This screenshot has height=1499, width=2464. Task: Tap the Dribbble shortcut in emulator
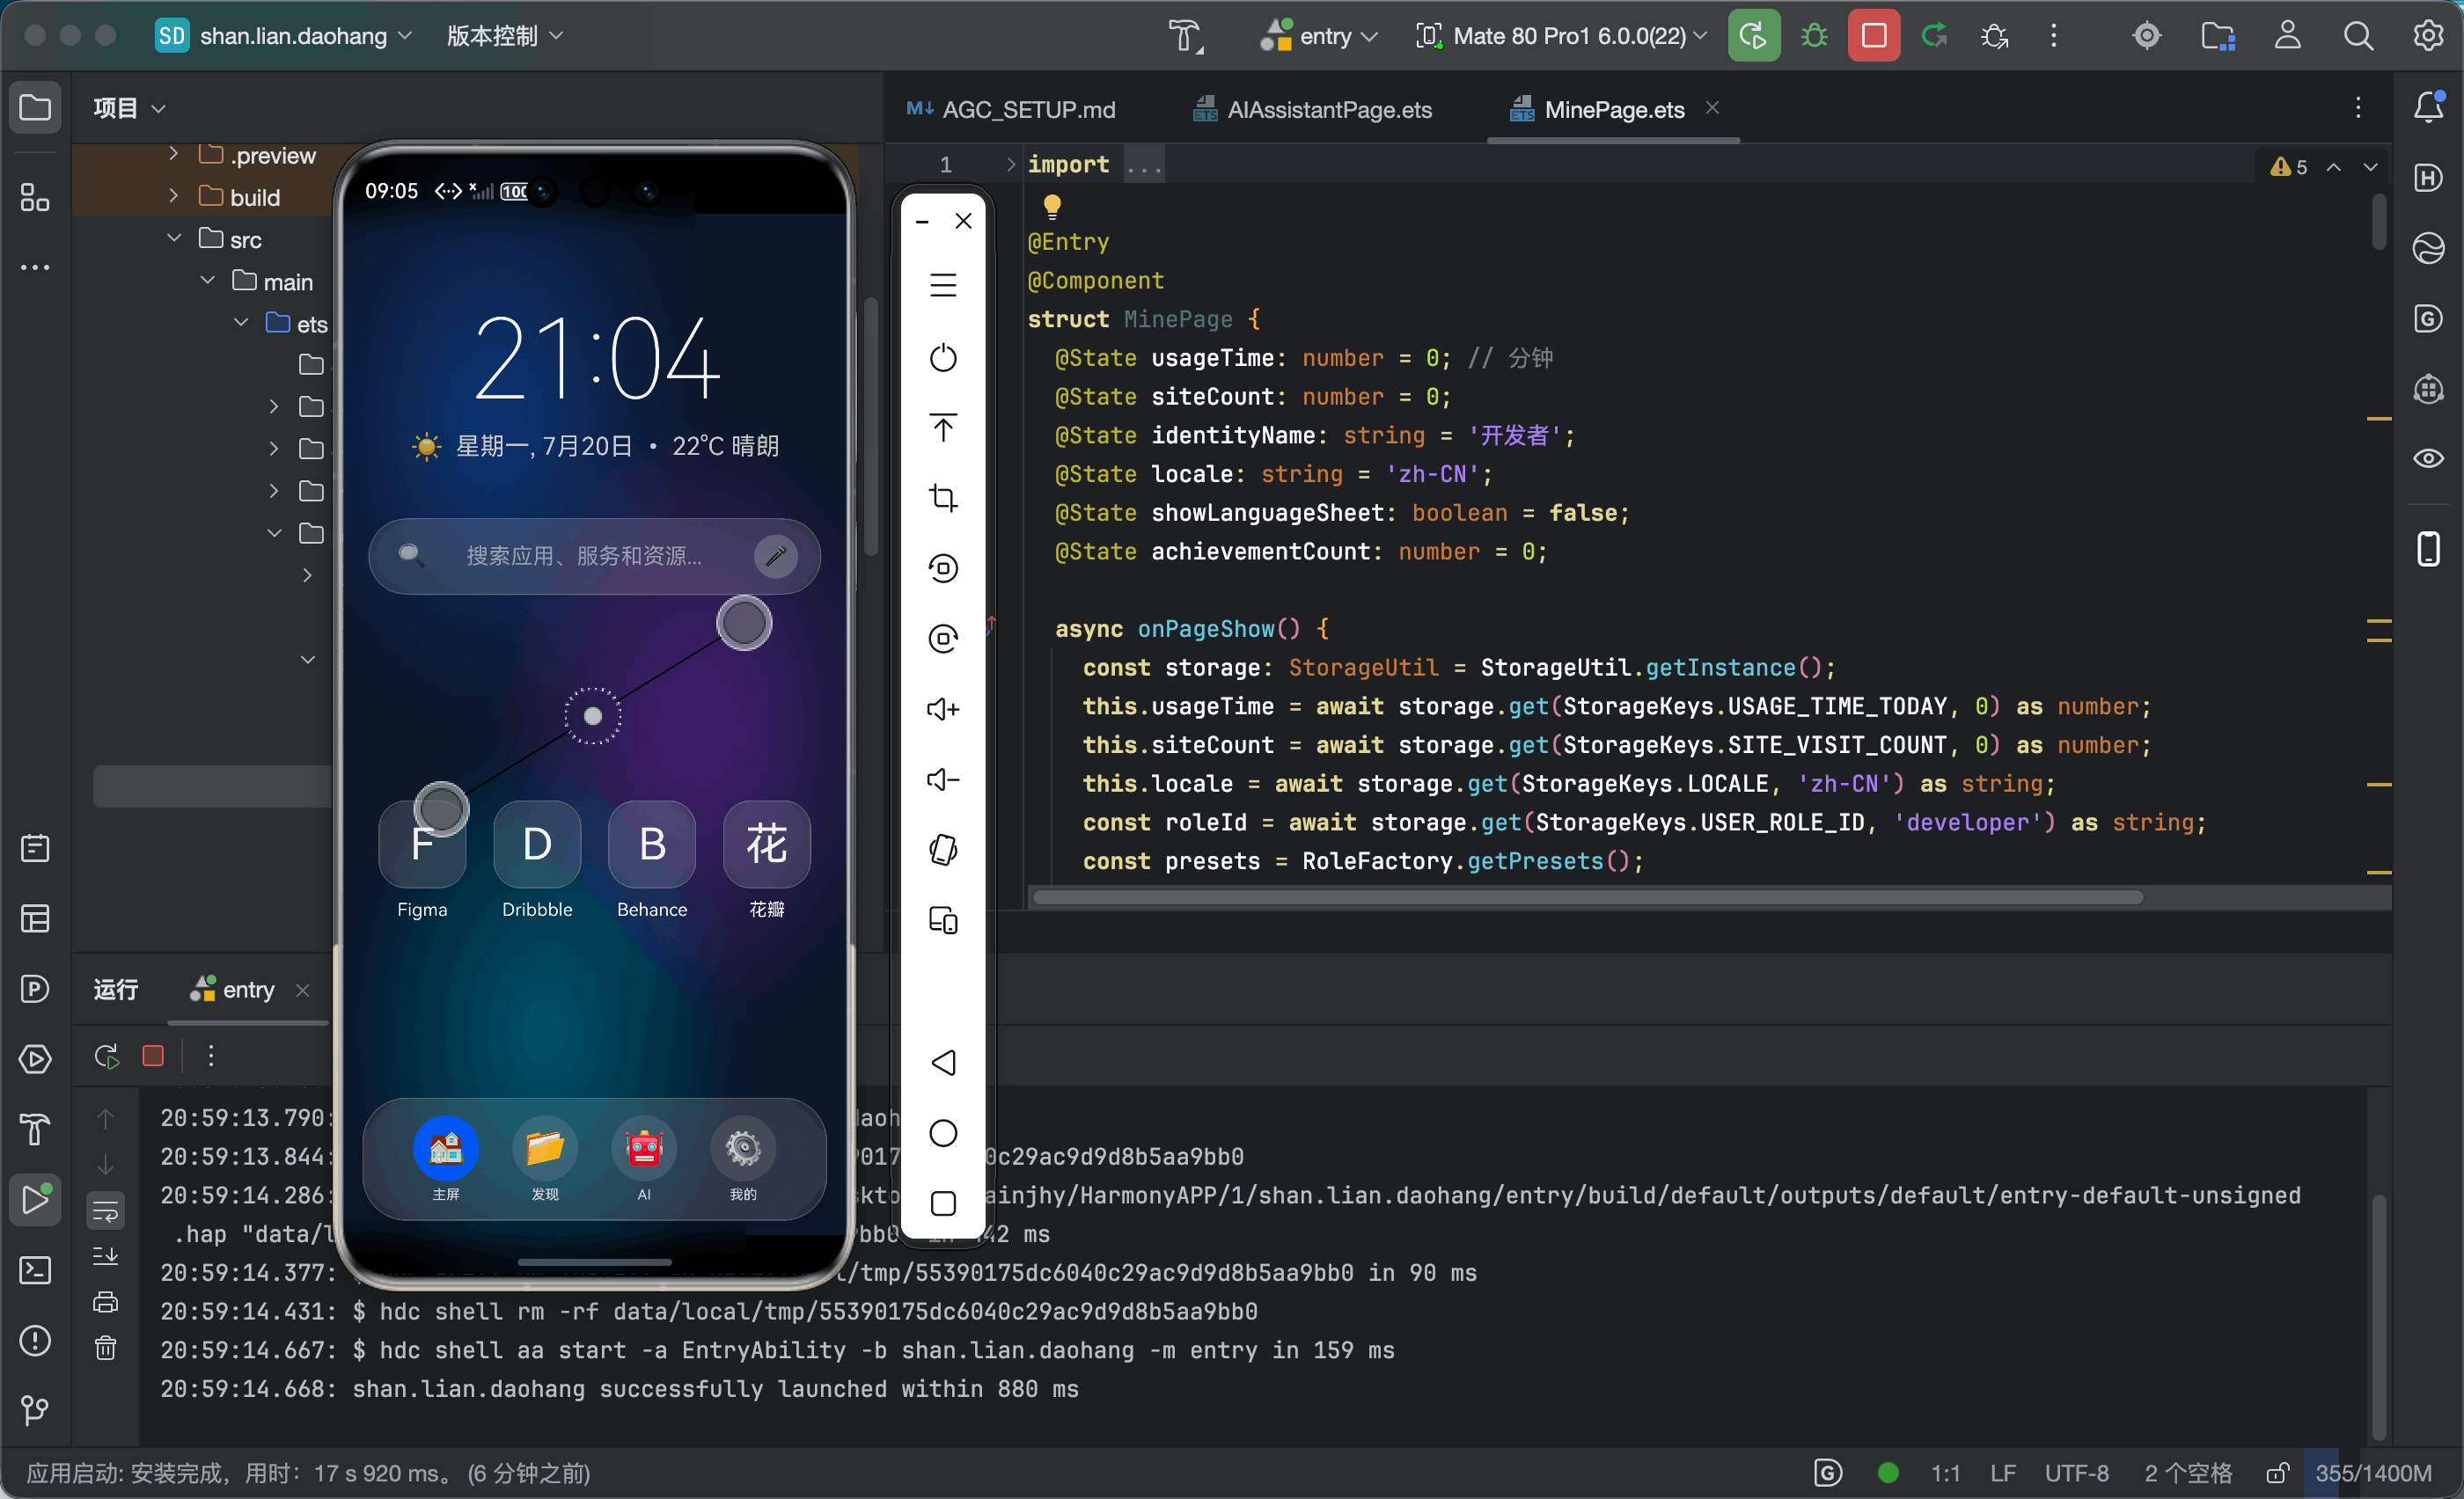point(537,859)
